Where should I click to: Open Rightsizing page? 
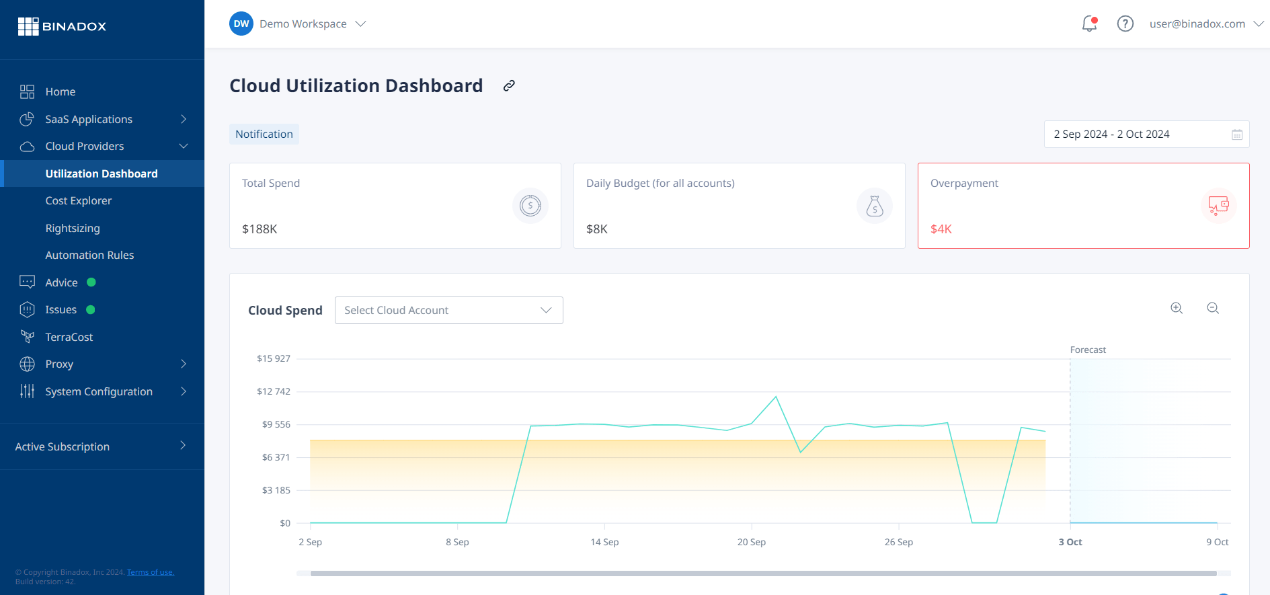[73, 228]
